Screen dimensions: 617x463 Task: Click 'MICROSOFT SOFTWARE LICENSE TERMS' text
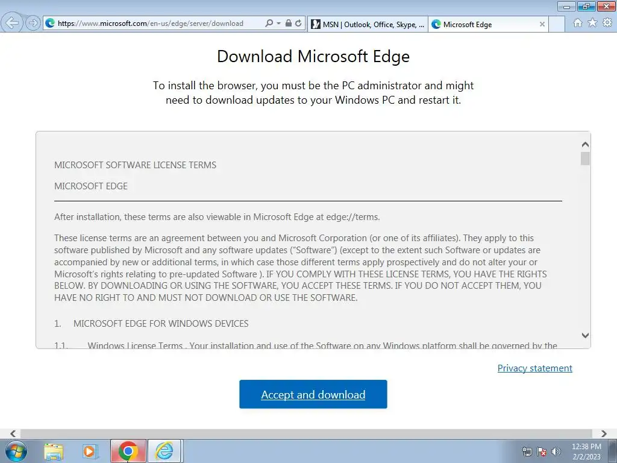136,165
